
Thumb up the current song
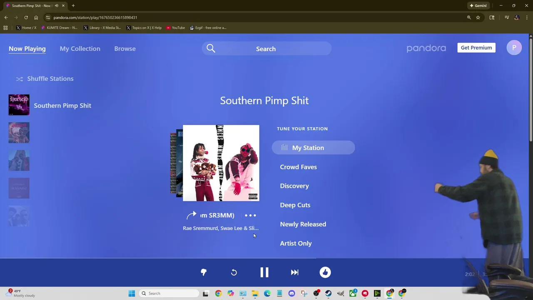point(325,272)
